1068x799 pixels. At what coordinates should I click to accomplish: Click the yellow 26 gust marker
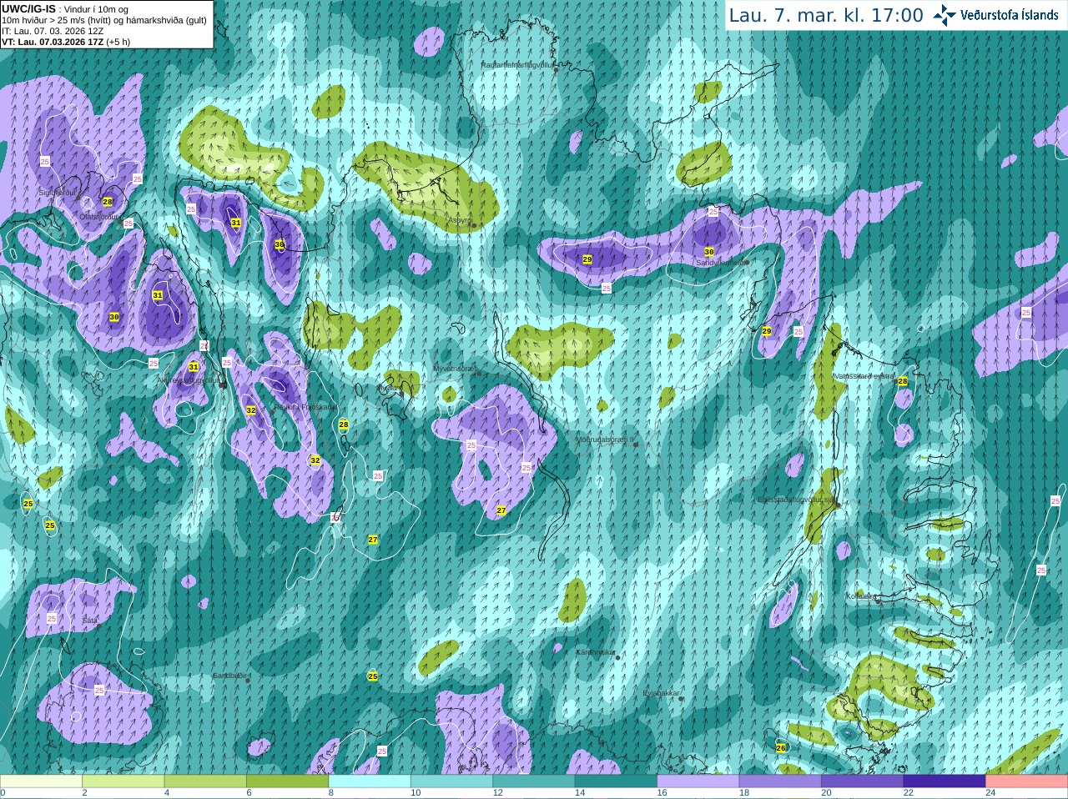click(x=781, y=748)
